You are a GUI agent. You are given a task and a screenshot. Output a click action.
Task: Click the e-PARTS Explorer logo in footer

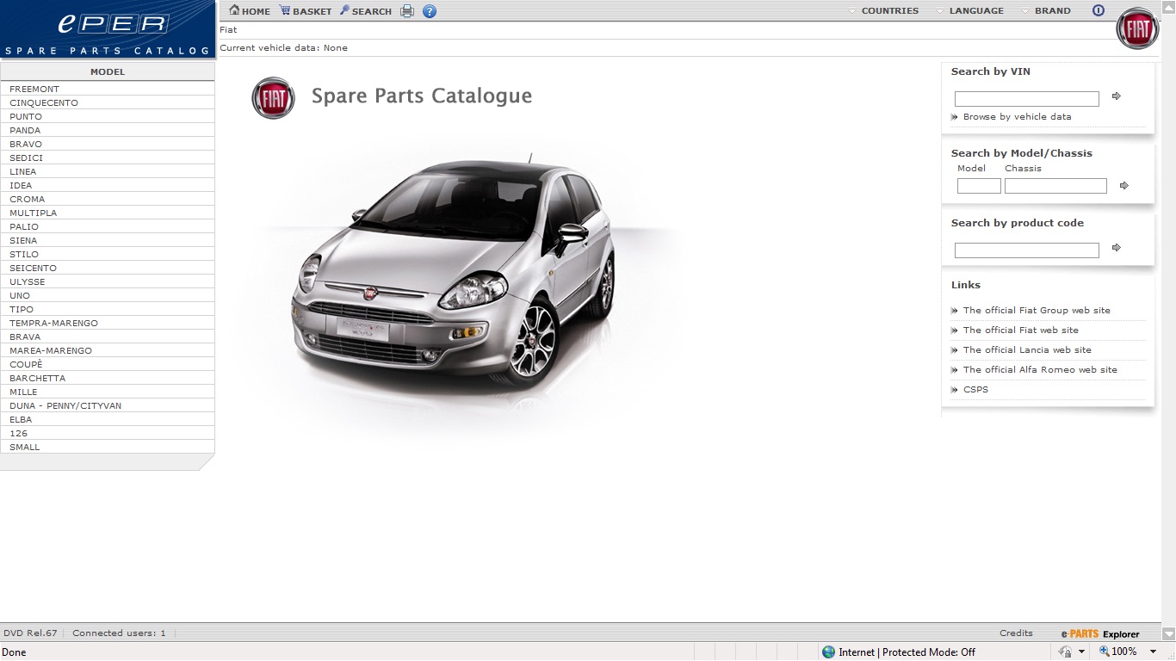(1100, 634)
